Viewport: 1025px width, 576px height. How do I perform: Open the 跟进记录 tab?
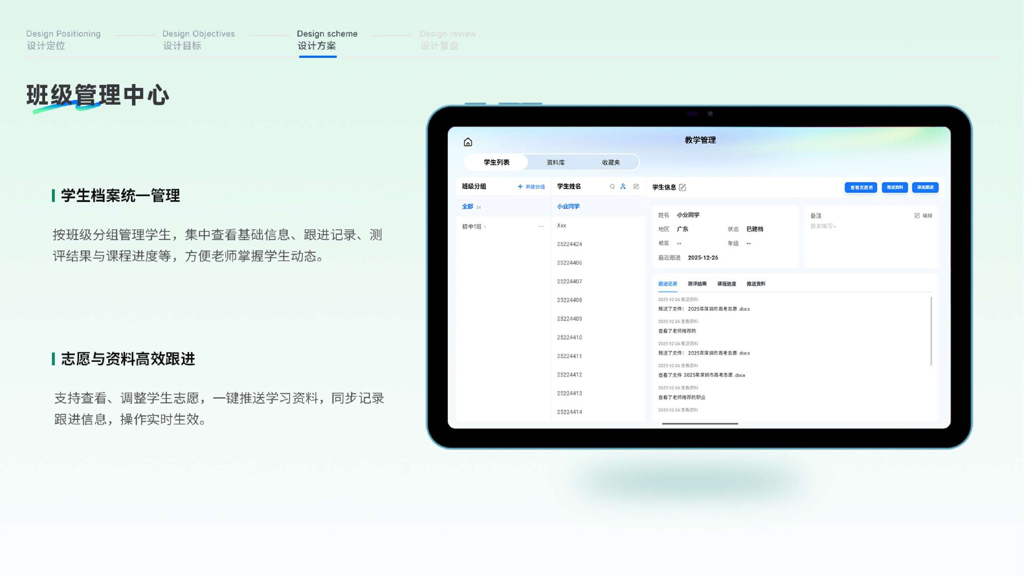click(667, 284)
